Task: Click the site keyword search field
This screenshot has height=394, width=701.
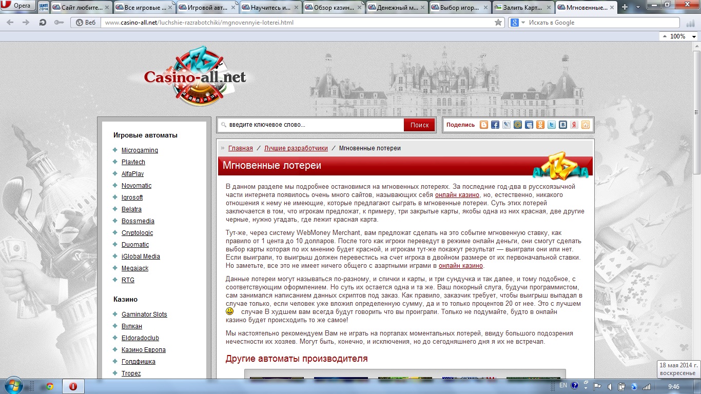Action: pyautogui.click(x=310, y=125)
